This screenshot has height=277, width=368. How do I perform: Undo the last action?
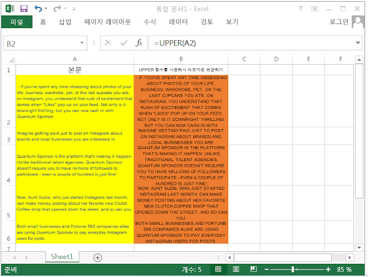pyautogui.click(x=38, y=9)
